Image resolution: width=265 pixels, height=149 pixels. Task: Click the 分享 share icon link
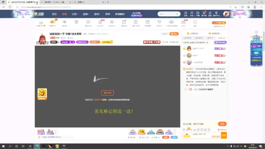point(165,42)
